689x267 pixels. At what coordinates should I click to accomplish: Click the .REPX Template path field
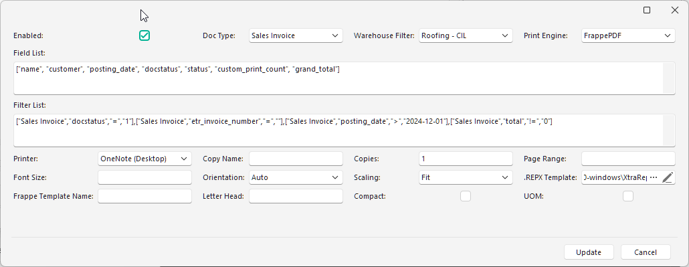615,178
